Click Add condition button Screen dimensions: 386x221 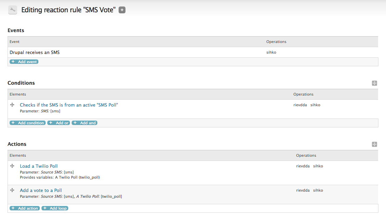coord(27,123)
